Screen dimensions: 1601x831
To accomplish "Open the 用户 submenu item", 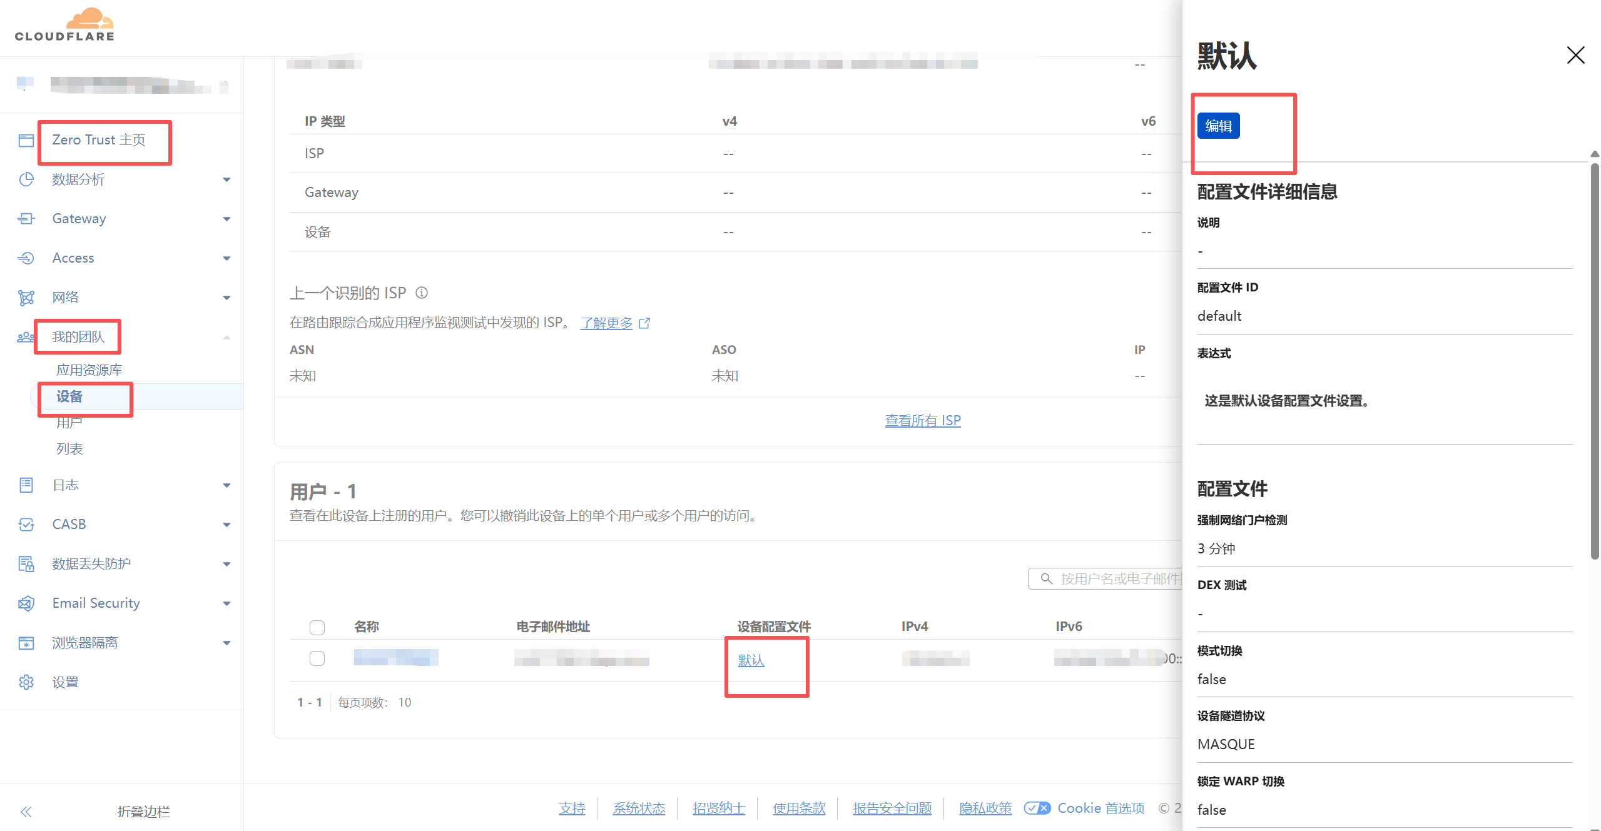I will (69, 423).
